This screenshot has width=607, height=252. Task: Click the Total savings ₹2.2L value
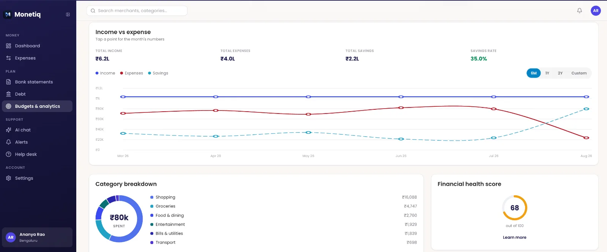click(352, 59)
